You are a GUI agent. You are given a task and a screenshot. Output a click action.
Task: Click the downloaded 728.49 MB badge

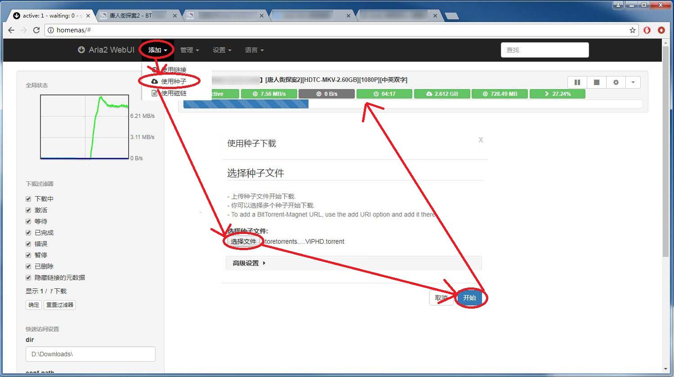click(x=500, y=94)
